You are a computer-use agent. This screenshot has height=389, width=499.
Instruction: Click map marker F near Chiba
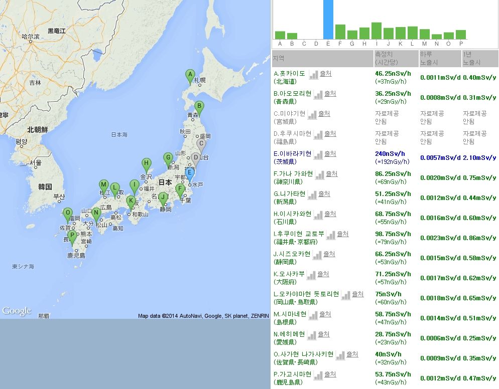tap(180, 190)
